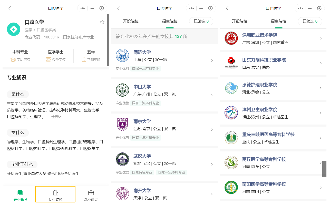Expand description with 全部> link
Screen dimensions: 329x205
(x=56, y=117)
